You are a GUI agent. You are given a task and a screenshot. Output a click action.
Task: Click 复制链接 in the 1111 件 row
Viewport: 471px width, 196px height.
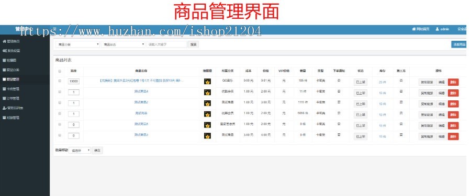[x=427, y=104]
